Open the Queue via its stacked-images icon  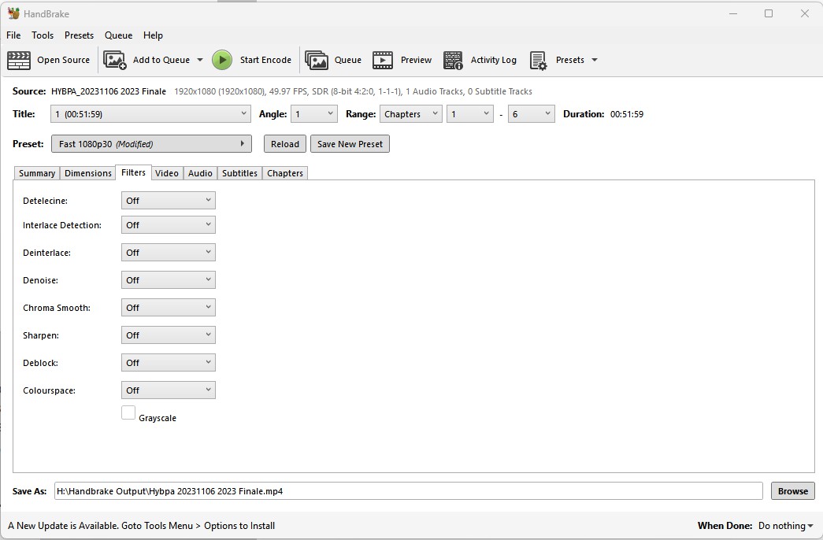317,60
